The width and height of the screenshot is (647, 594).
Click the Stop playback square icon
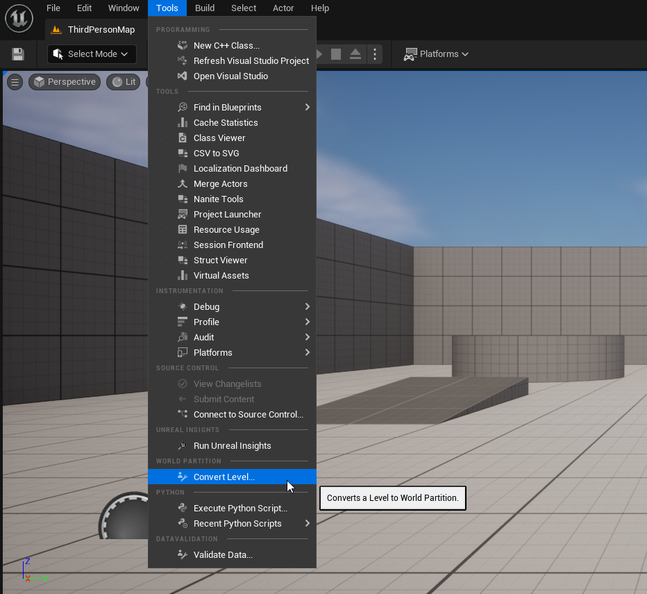(x=336, y=53)
